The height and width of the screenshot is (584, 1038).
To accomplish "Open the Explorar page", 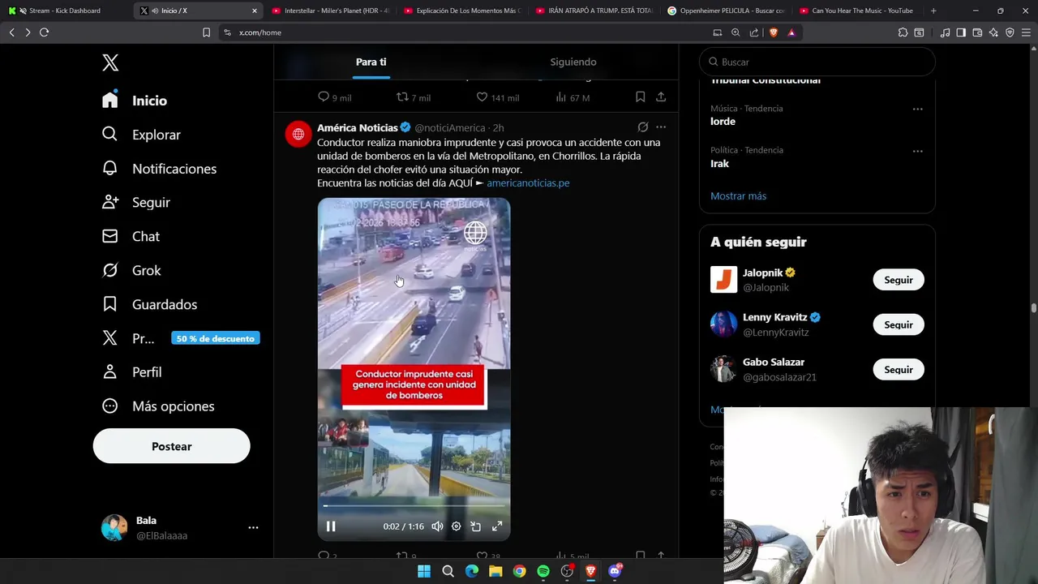I will point(141,135).
